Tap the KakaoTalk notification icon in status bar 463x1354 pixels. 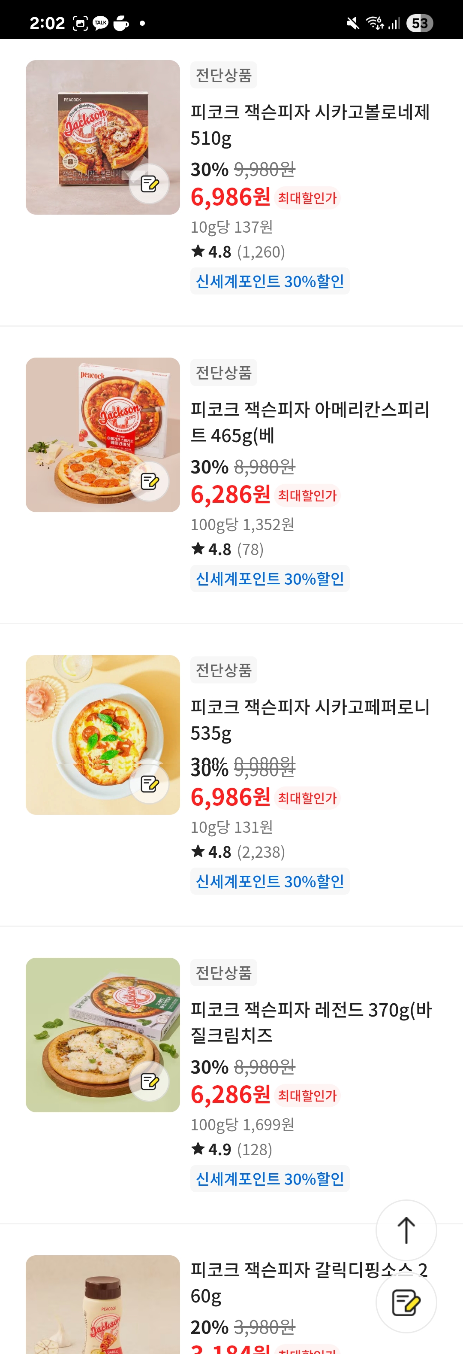(x=100, y=23)
